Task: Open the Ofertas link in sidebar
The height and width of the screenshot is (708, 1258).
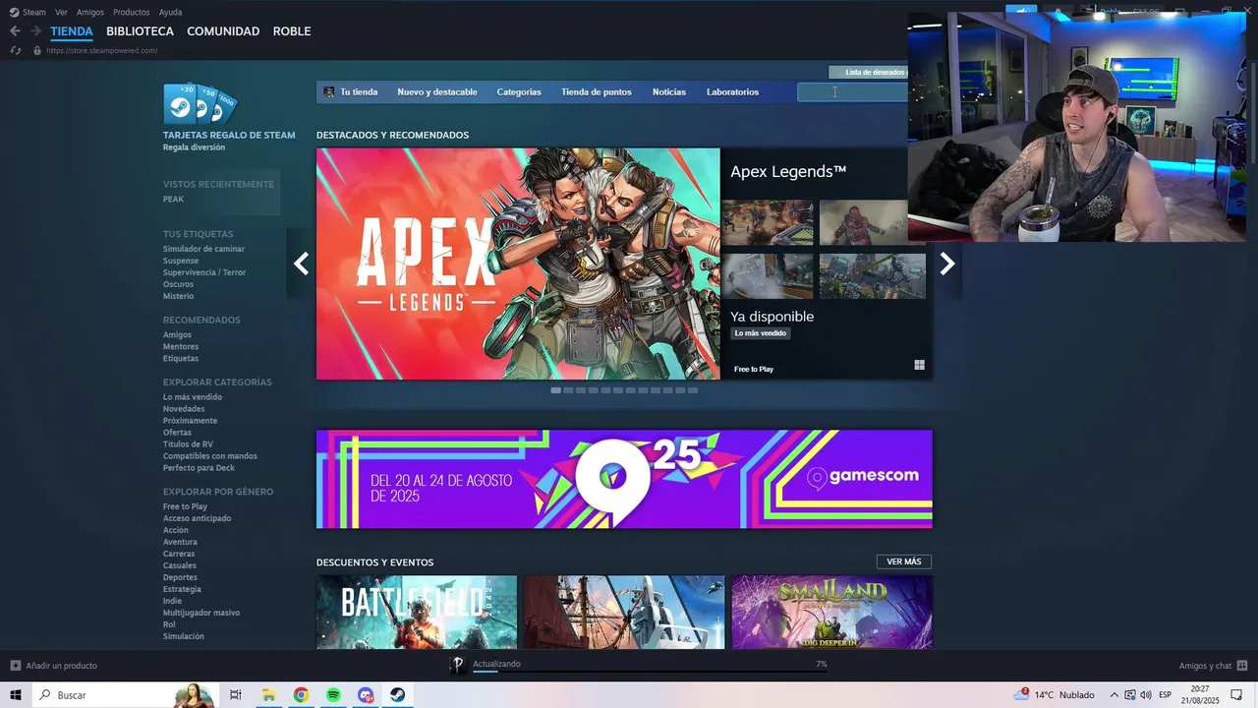Action: 177,433
